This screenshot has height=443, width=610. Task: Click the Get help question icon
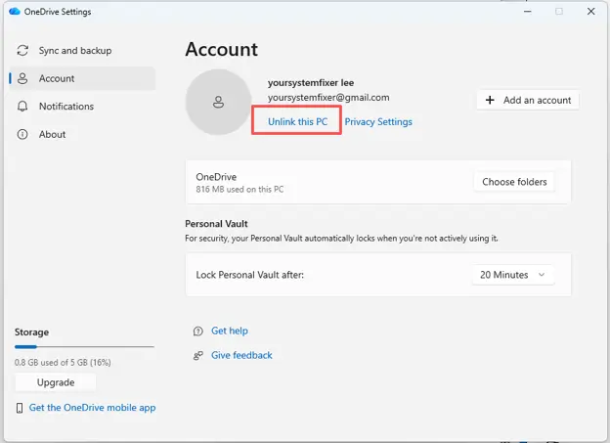[x=198, y=332]
